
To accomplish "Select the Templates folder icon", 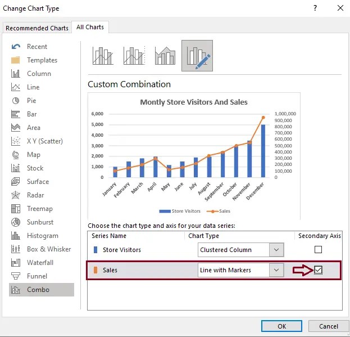I will [16, 60].
